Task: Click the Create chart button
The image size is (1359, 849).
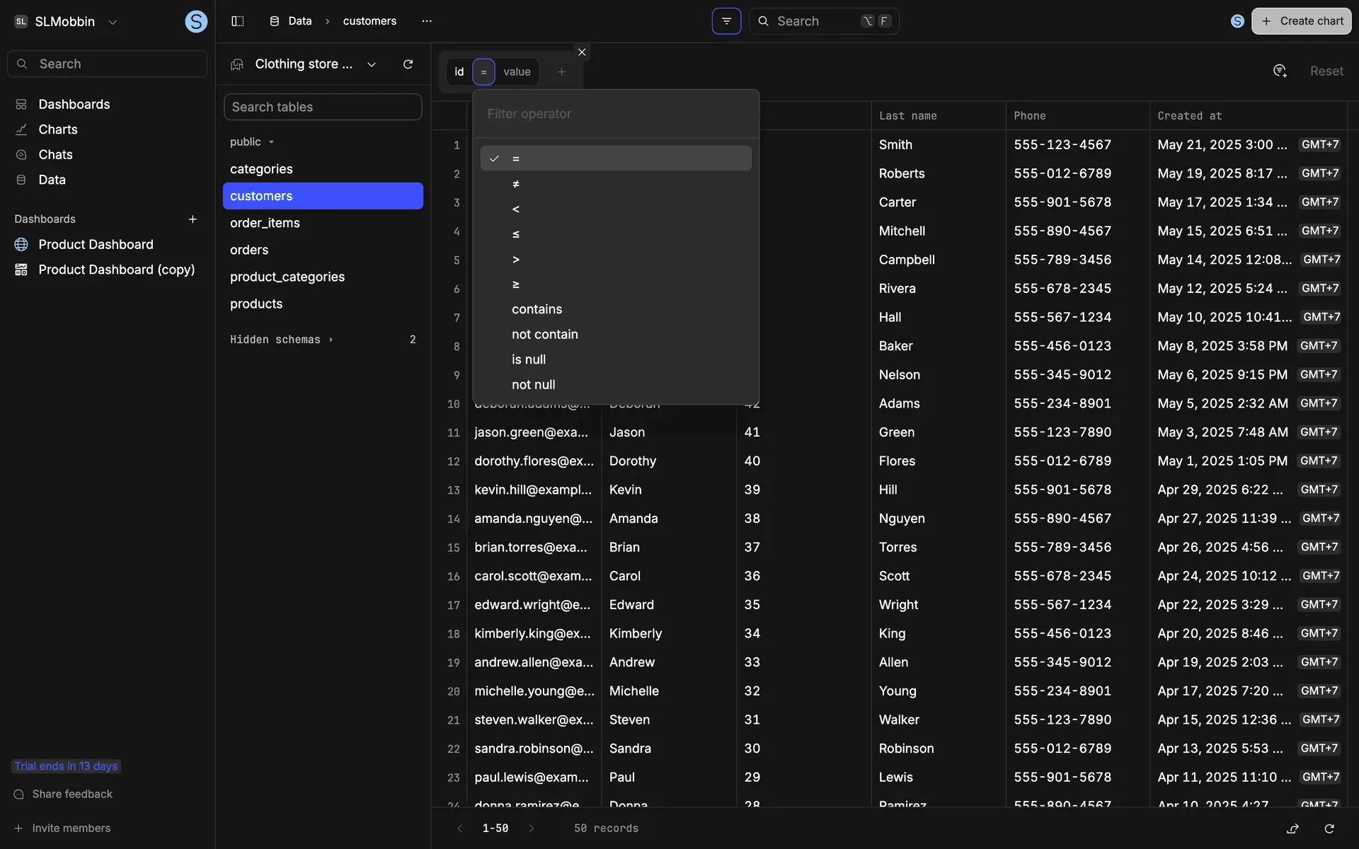Action: click(1301, 21)
